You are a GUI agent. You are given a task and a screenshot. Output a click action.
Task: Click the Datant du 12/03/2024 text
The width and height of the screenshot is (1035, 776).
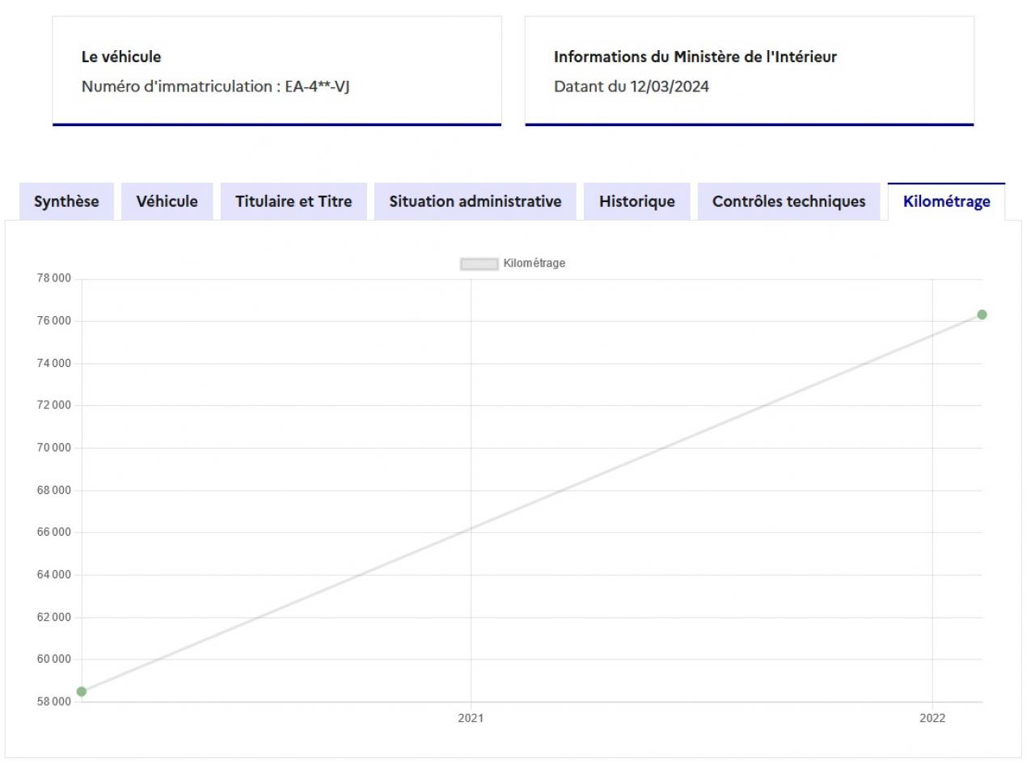[x=631, y=86]
